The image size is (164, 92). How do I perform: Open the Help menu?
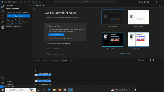(x=40, y=2)
